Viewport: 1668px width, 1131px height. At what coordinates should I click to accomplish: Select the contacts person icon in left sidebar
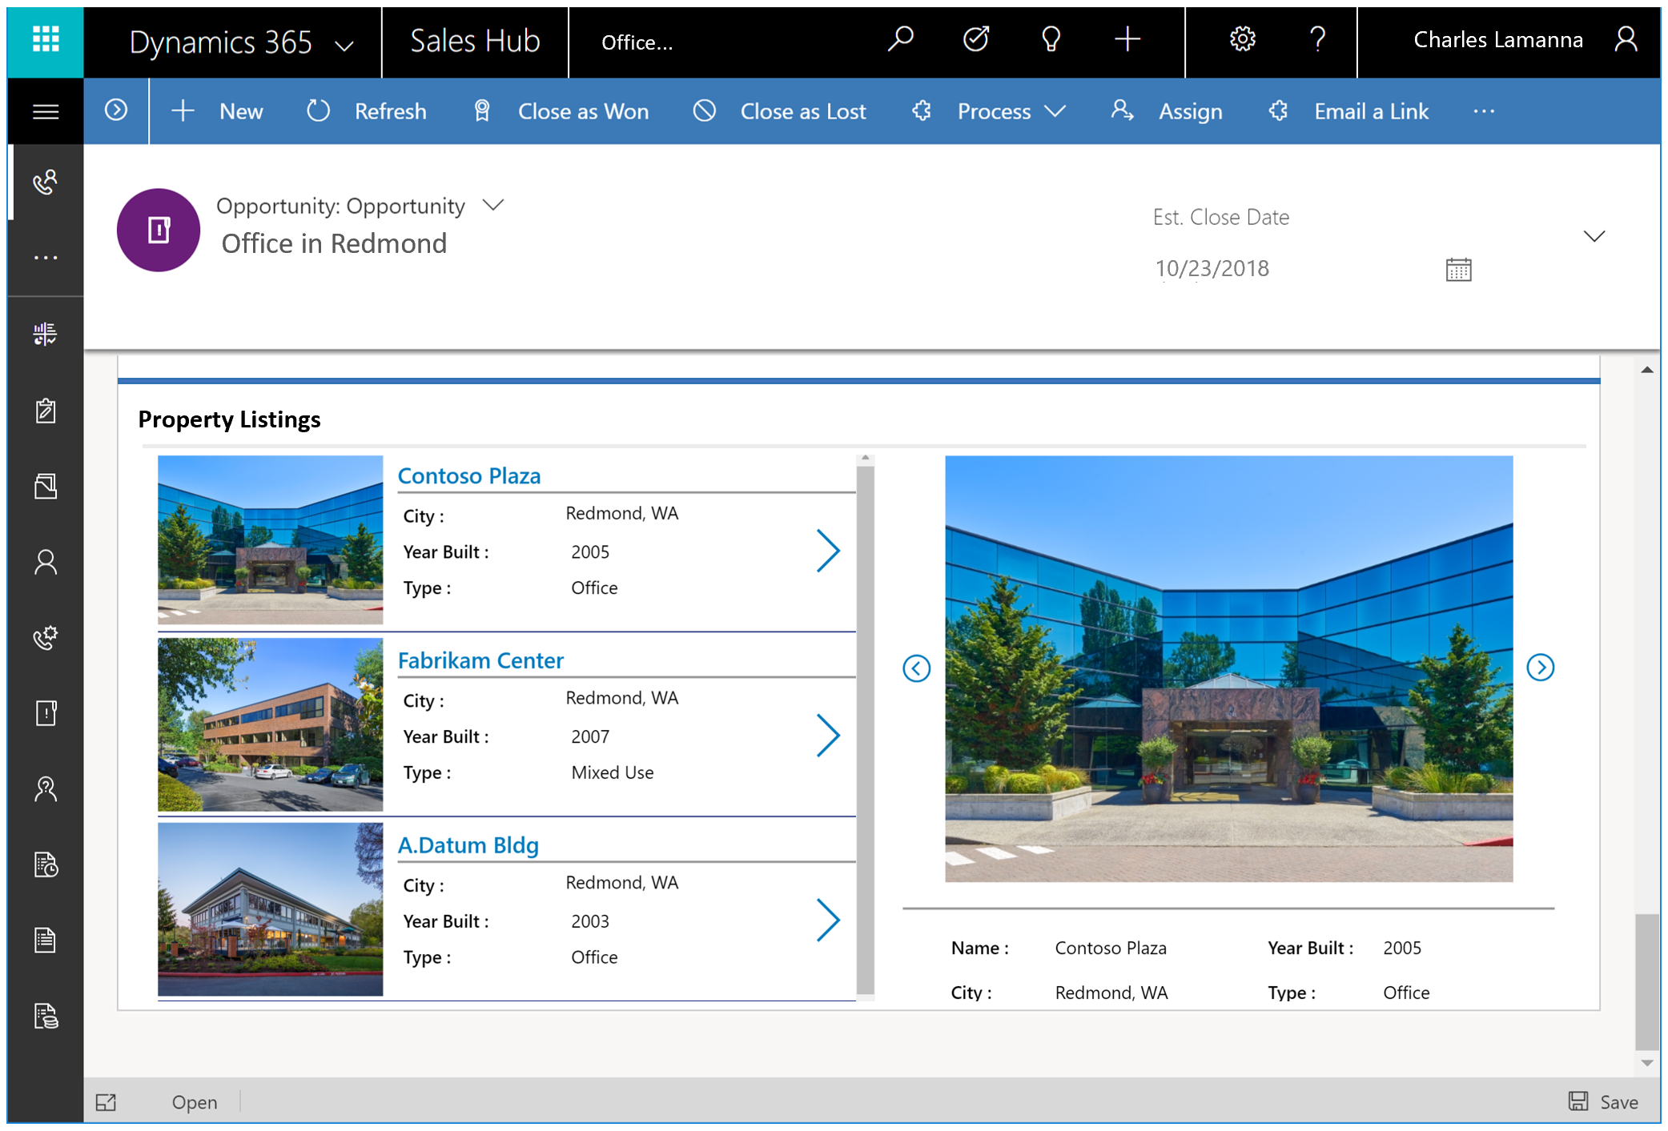46,563
